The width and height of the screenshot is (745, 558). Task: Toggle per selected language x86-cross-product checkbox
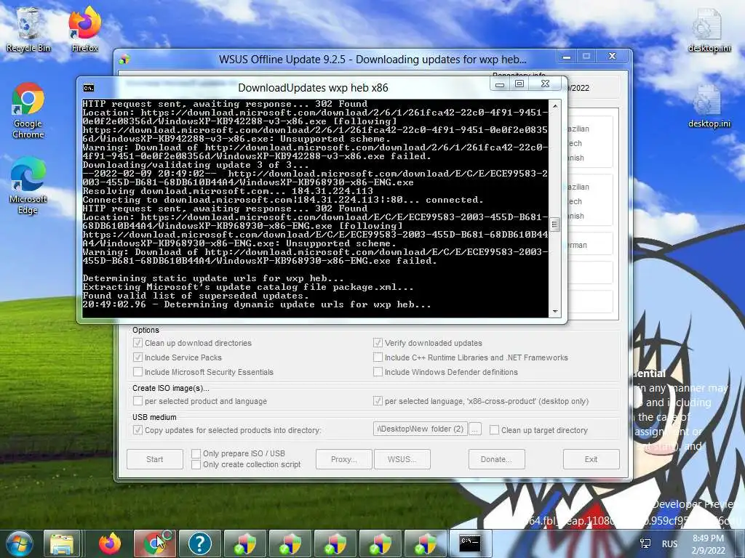(x=378, y=401)
